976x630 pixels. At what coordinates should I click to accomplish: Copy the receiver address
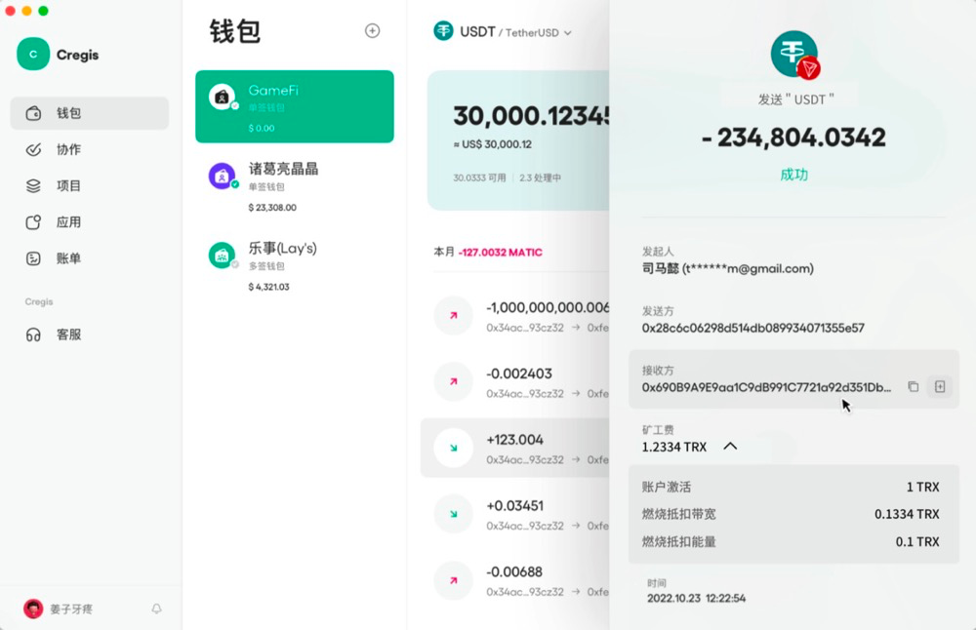coord(914,387)
